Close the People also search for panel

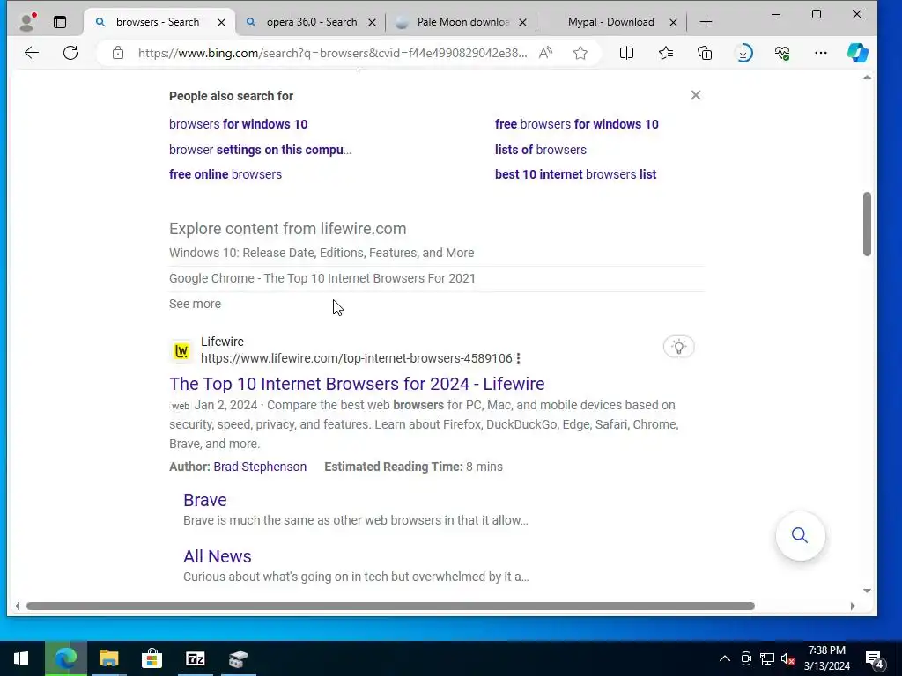pos(696,95)
